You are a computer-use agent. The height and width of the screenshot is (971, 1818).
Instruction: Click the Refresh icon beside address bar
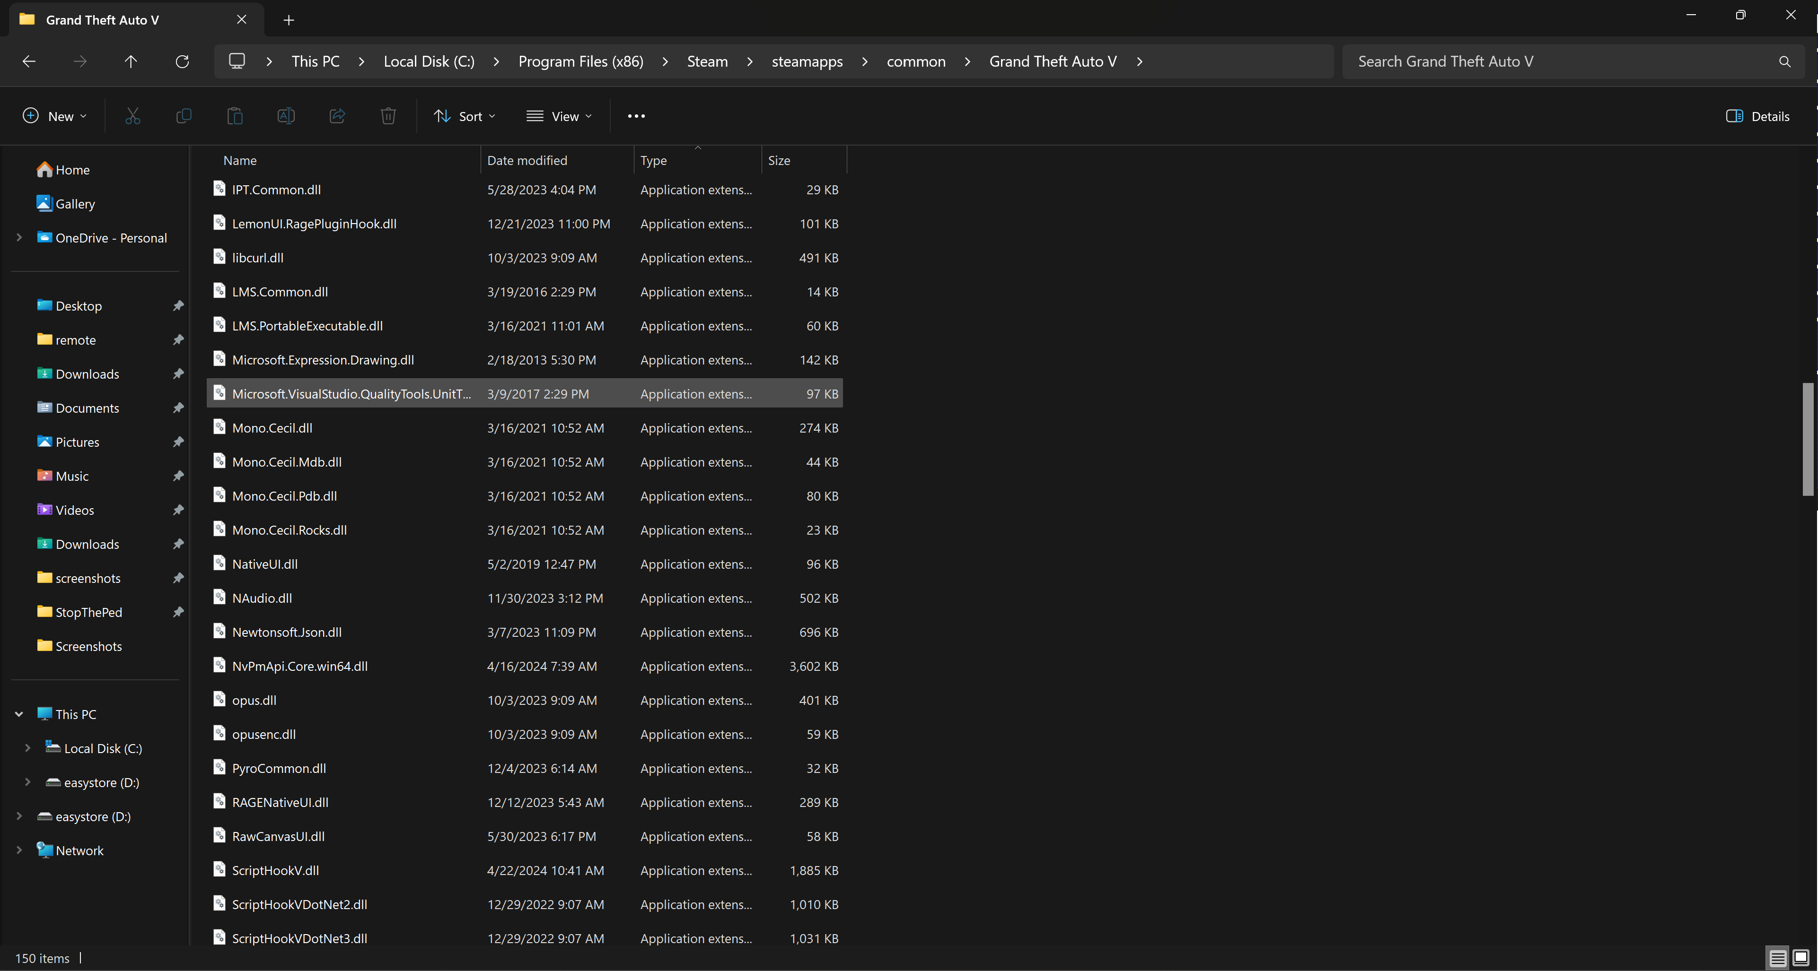pyautogui.click(x=182, y=61)
